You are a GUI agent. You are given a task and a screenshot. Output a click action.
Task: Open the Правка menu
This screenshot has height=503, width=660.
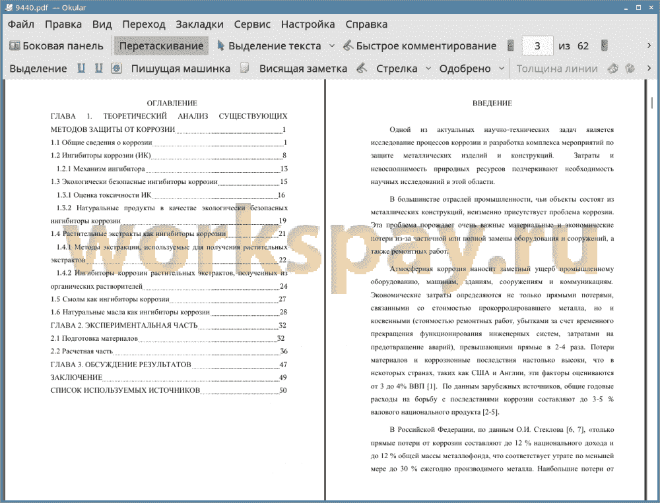tap(63, 24)
